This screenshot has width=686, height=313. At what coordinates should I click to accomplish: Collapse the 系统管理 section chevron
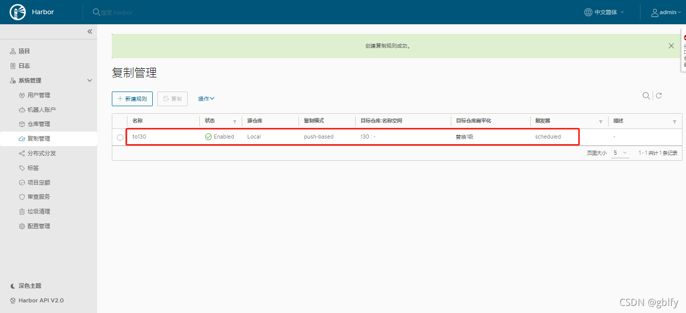90,80
